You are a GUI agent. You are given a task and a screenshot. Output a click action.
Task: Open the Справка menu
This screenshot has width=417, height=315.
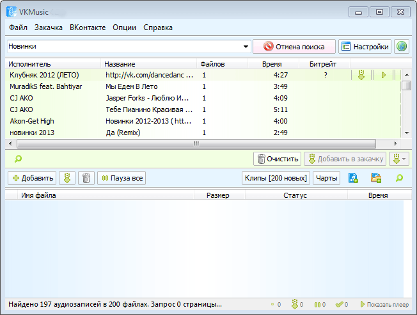coord(158,28)
